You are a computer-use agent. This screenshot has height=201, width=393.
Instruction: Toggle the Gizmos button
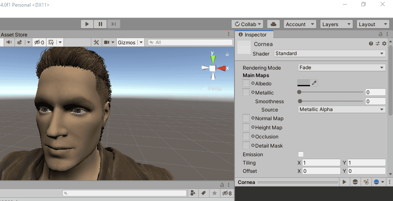(127, 42)
